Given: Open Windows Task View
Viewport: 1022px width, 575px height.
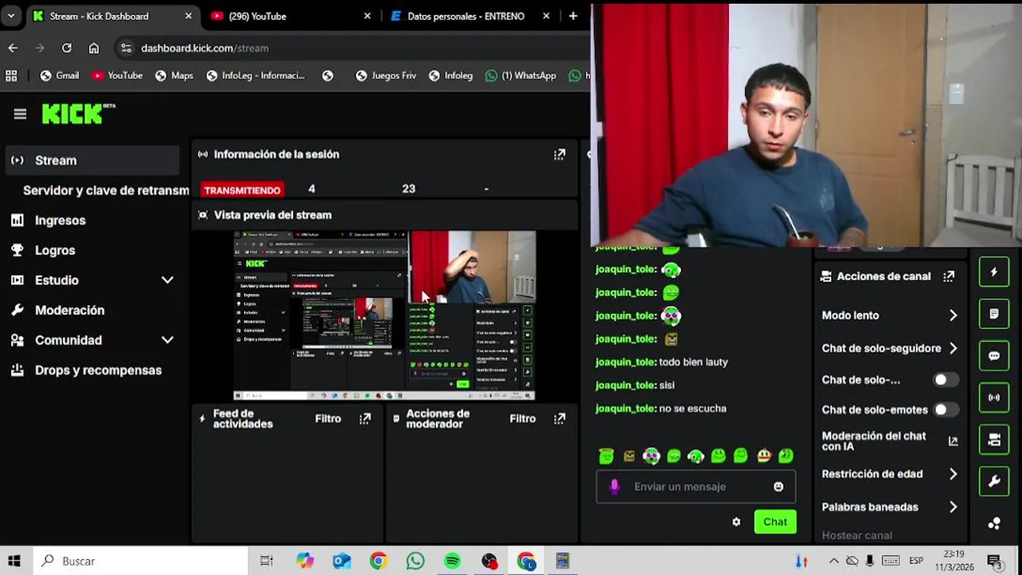Looking at the screenshot, I should pyautogui.click(x=267, y=561).
